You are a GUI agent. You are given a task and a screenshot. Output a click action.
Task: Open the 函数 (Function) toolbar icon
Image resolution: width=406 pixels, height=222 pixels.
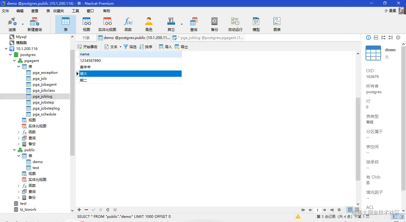(128, 24)
